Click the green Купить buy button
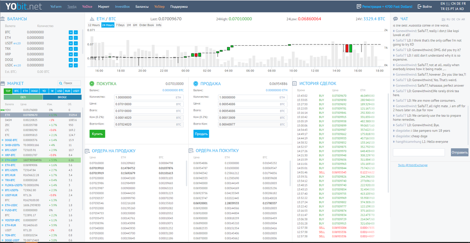This screenshot has height=243, width=470. point(97,134)
